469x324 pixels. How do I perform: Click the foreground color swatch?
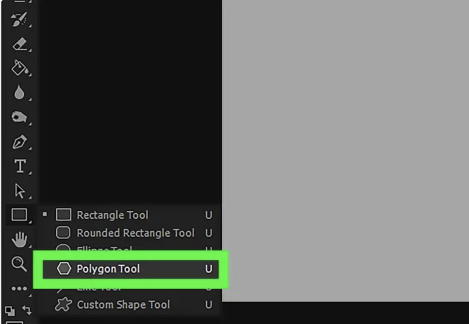tap(14, 322)
